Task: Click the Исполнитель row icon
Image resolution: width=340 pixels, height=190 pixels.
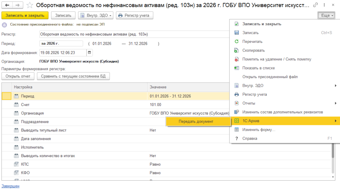Action: pos(16,147)
